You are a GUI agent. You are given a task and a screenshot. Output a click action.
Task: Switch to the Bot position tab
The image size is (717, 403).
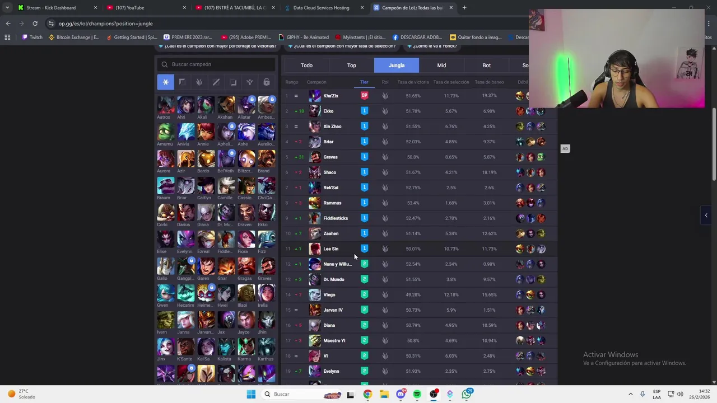(486, 65)
